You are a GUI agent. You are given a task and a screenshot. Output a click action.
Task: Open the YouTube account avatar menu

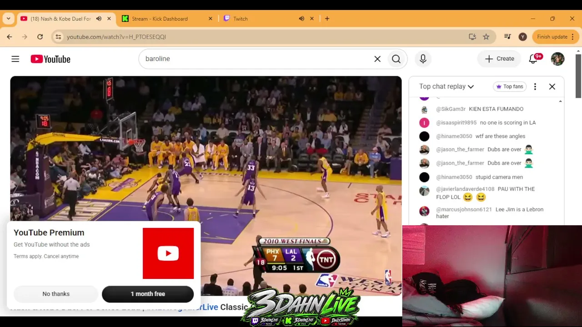click(557, 59)
